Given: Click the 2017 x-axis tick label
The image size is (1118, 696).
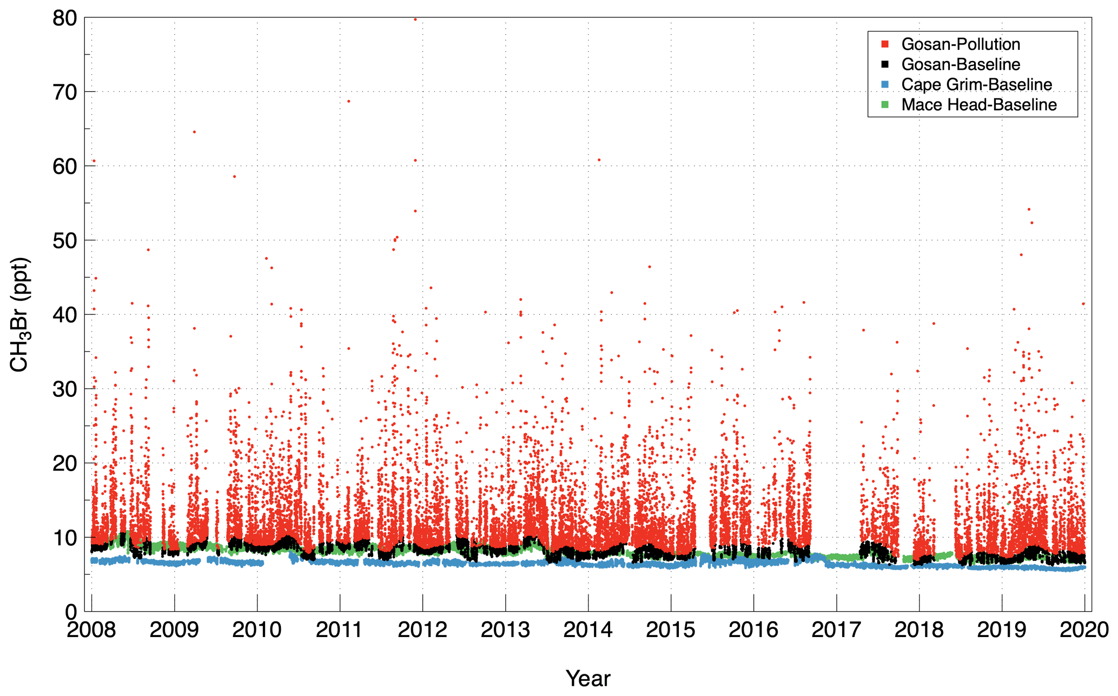Looking at the screenshot, I should click(x=836, y=630).
